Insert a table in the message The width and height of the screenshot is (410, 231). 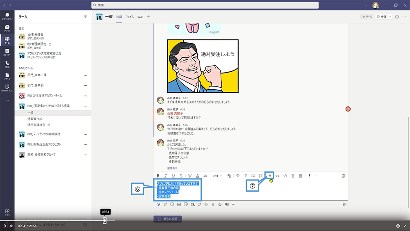[x=301, y=176]
